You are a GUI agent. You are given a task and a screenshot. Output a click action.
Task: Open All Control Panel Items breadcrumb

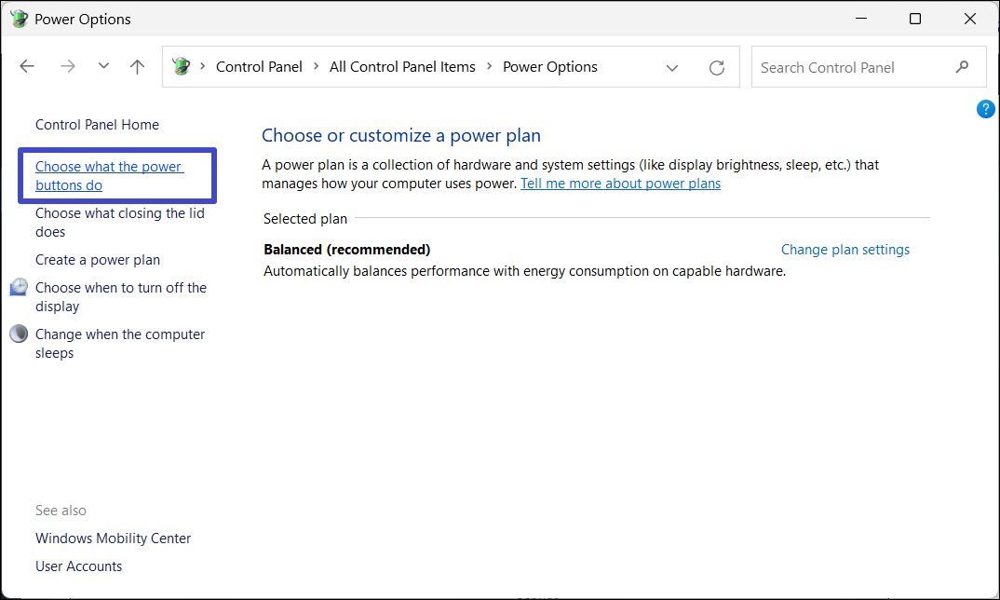[x=402, y=66]
